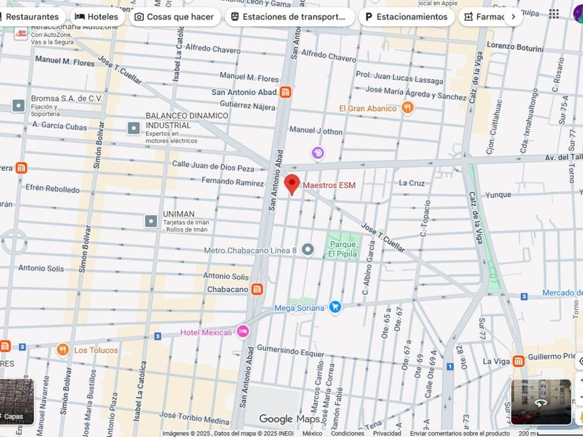Select the UNIMAN place name
The height and width of the screenshot is (437, 583).
179,214
